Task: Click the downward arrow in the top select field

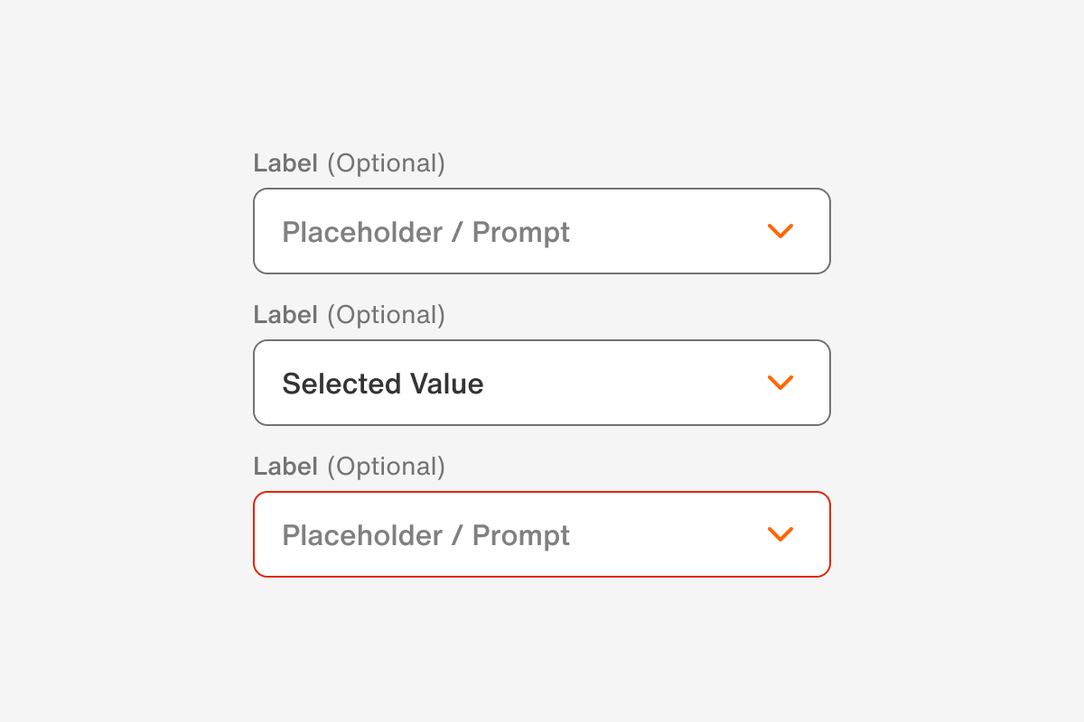Action: [780, 231]
